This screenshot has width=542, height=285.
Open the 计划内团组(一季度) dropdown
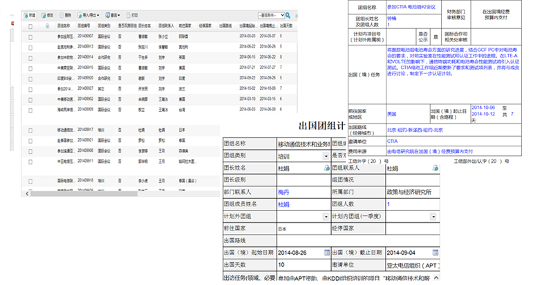point(433,217)
